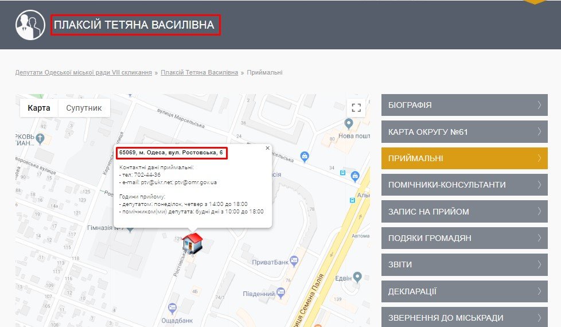Open КАРТА ОКРУГУ №61 menu item
Screen dimensions: 561x327
pyautogui.click(x=465, y=131)
